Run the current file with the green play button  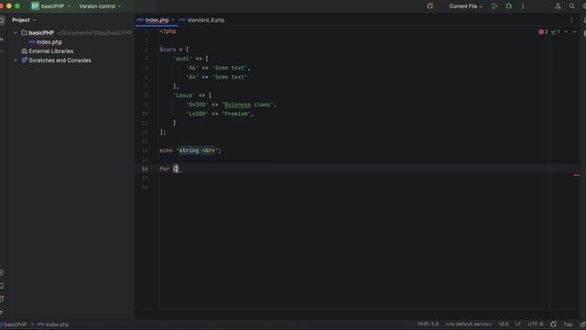tap(494, 6)
